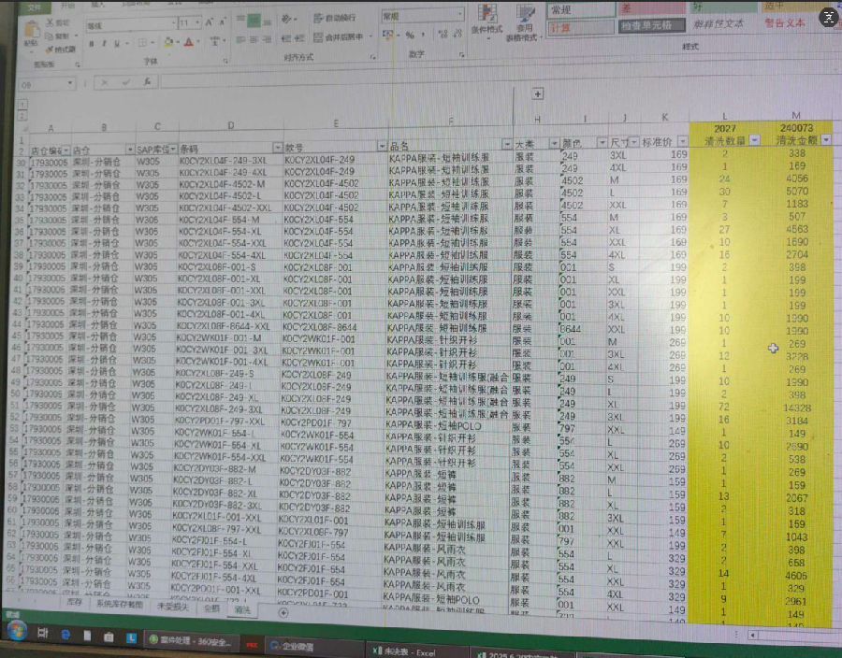Click the increase indent icon
The image size is (842, 658).
[299, 38]
